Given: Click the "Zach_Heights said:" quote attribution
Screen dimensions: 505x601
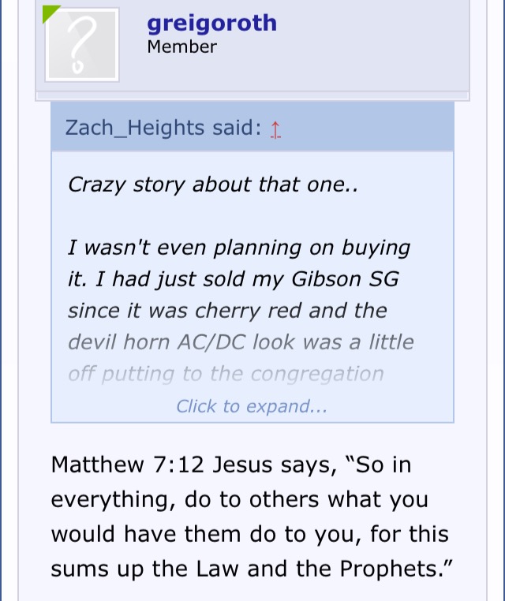Looking at the screenshot, I should pyautogui.click(x=163, y=128).
